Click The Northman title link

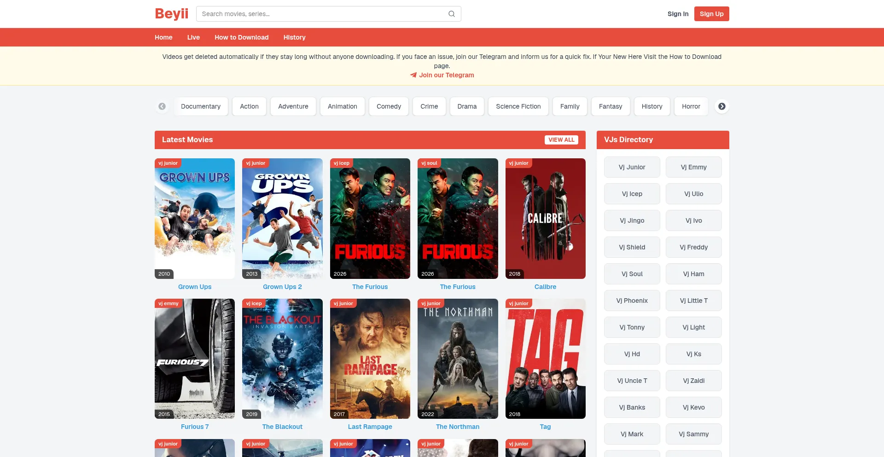click(x=458, y=427)
